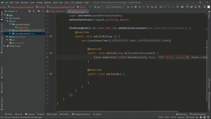Click the master Git branch widget

191,117
